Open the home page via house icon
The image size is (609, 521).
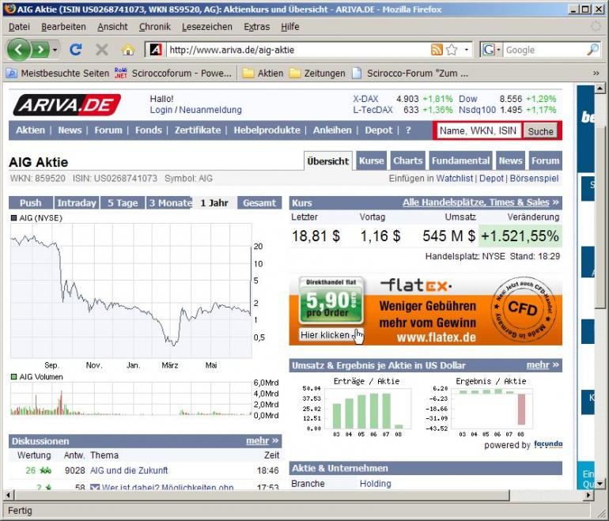(x=128, y=50)
